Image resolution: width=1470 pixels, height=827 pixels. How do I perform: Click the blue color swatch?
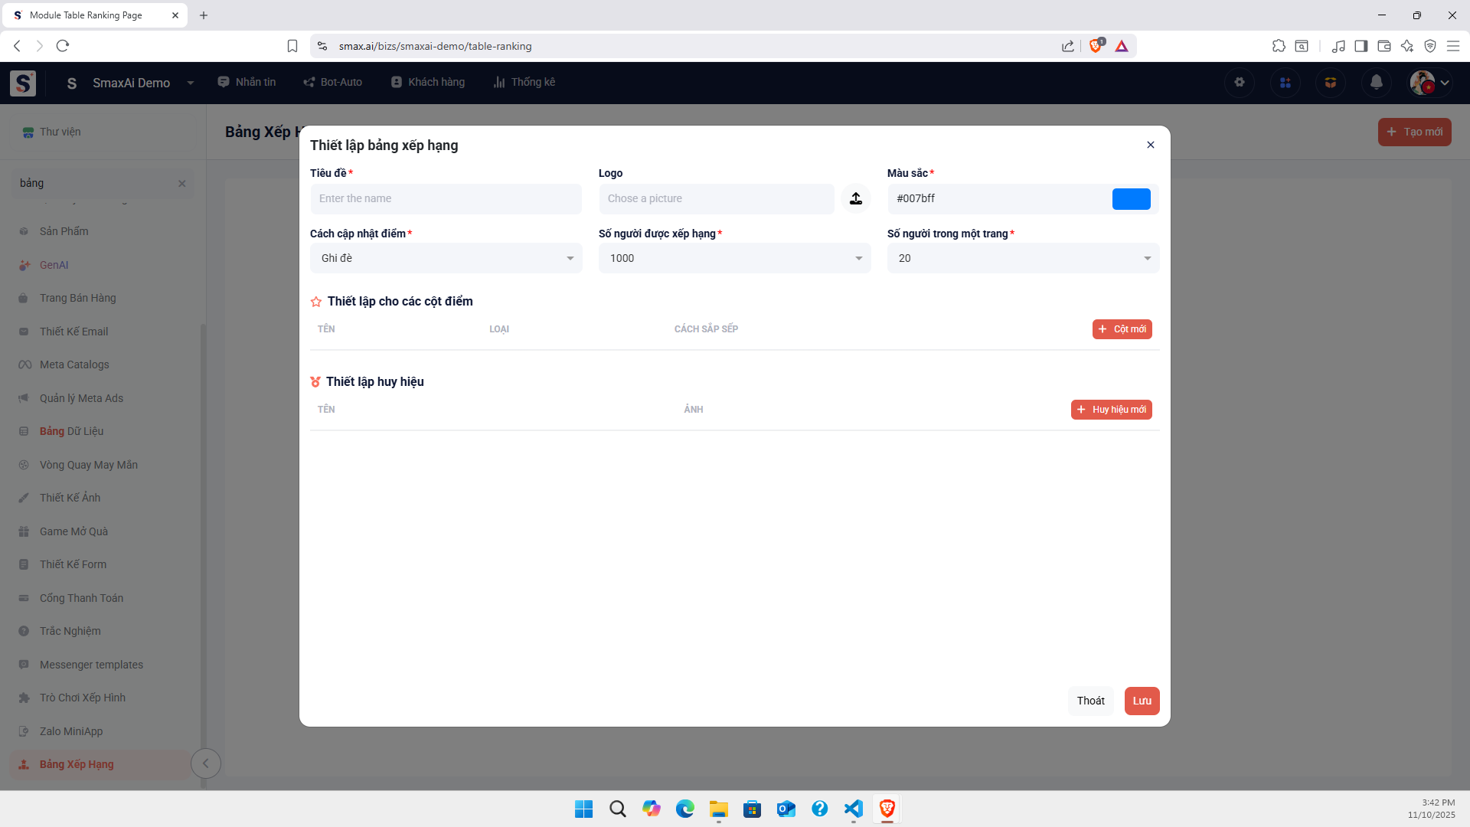click(x=1131, y=199)
